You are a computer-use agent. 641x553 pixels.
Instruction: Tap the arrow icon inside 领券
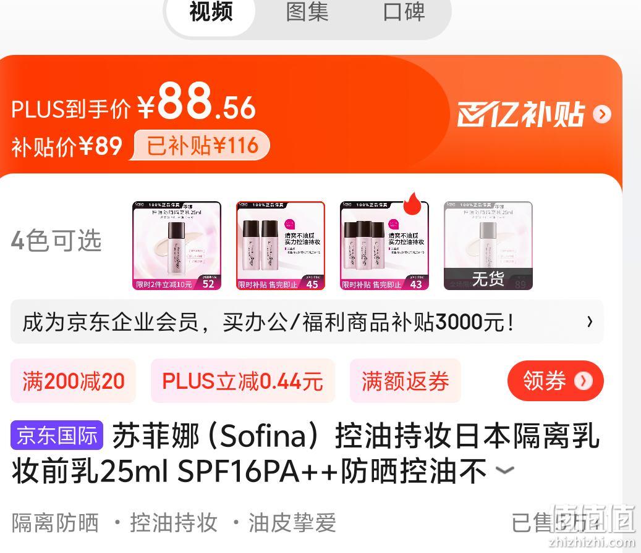pos(583,381)
